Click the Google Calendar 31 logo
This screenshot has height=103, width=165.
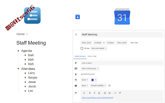122,16
